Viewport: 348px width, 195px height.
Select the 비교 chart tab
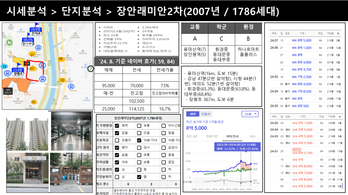click(252, 136)
